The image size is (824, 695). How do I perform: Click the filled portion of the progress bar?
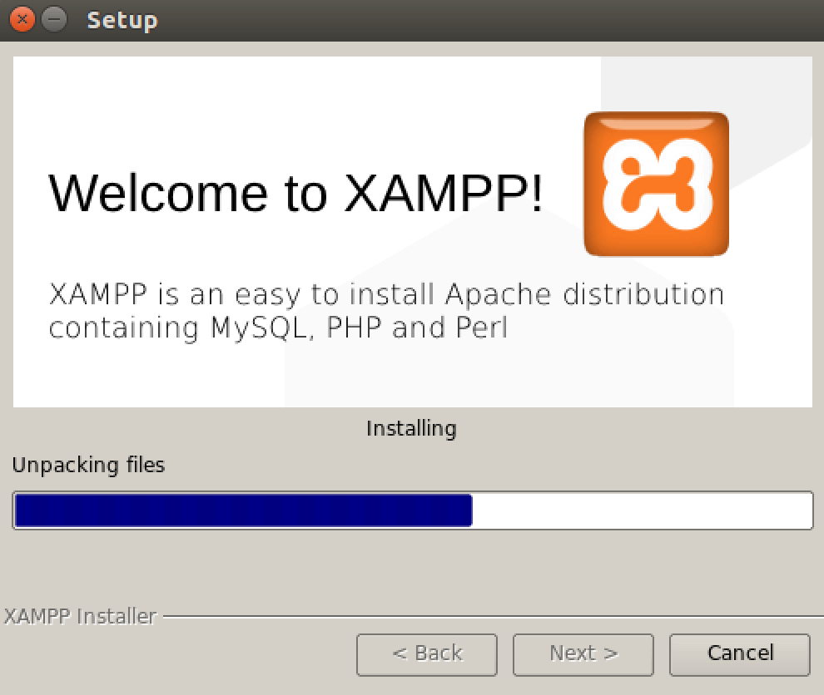click(241, 510)
